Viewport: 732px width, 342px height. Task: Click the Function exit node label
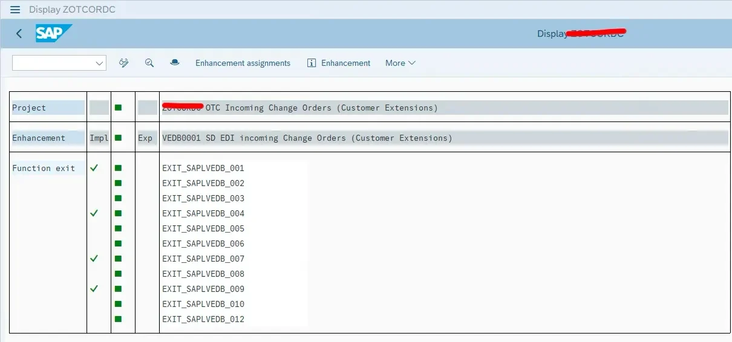click(x=44, y=168)
